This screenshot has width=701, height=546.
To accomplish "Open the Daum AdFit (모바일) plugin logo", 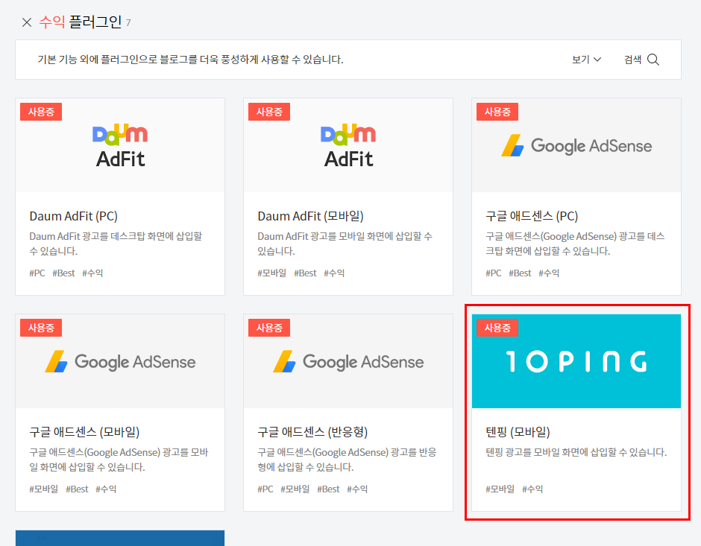I will [348, 145].
